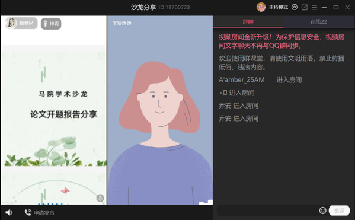
Task: Open the 主持模式 host mode switcher
Action: 278,8
